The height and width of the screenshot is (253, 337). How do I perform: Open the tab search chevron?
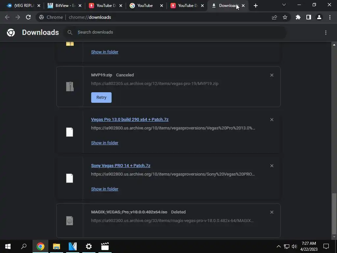(284, 5)
